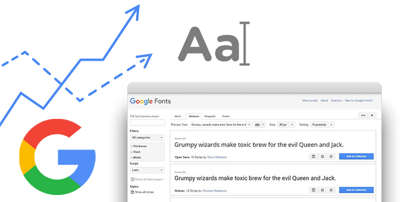This screenshot has height=202, width=400.
Task: Expand the Slant filter
Action: point(136,152)
